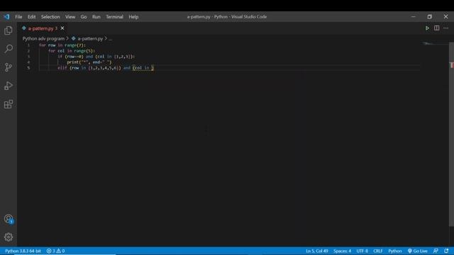Click 'Python adv program' breadcrumb folder

[x=43, y=38]
